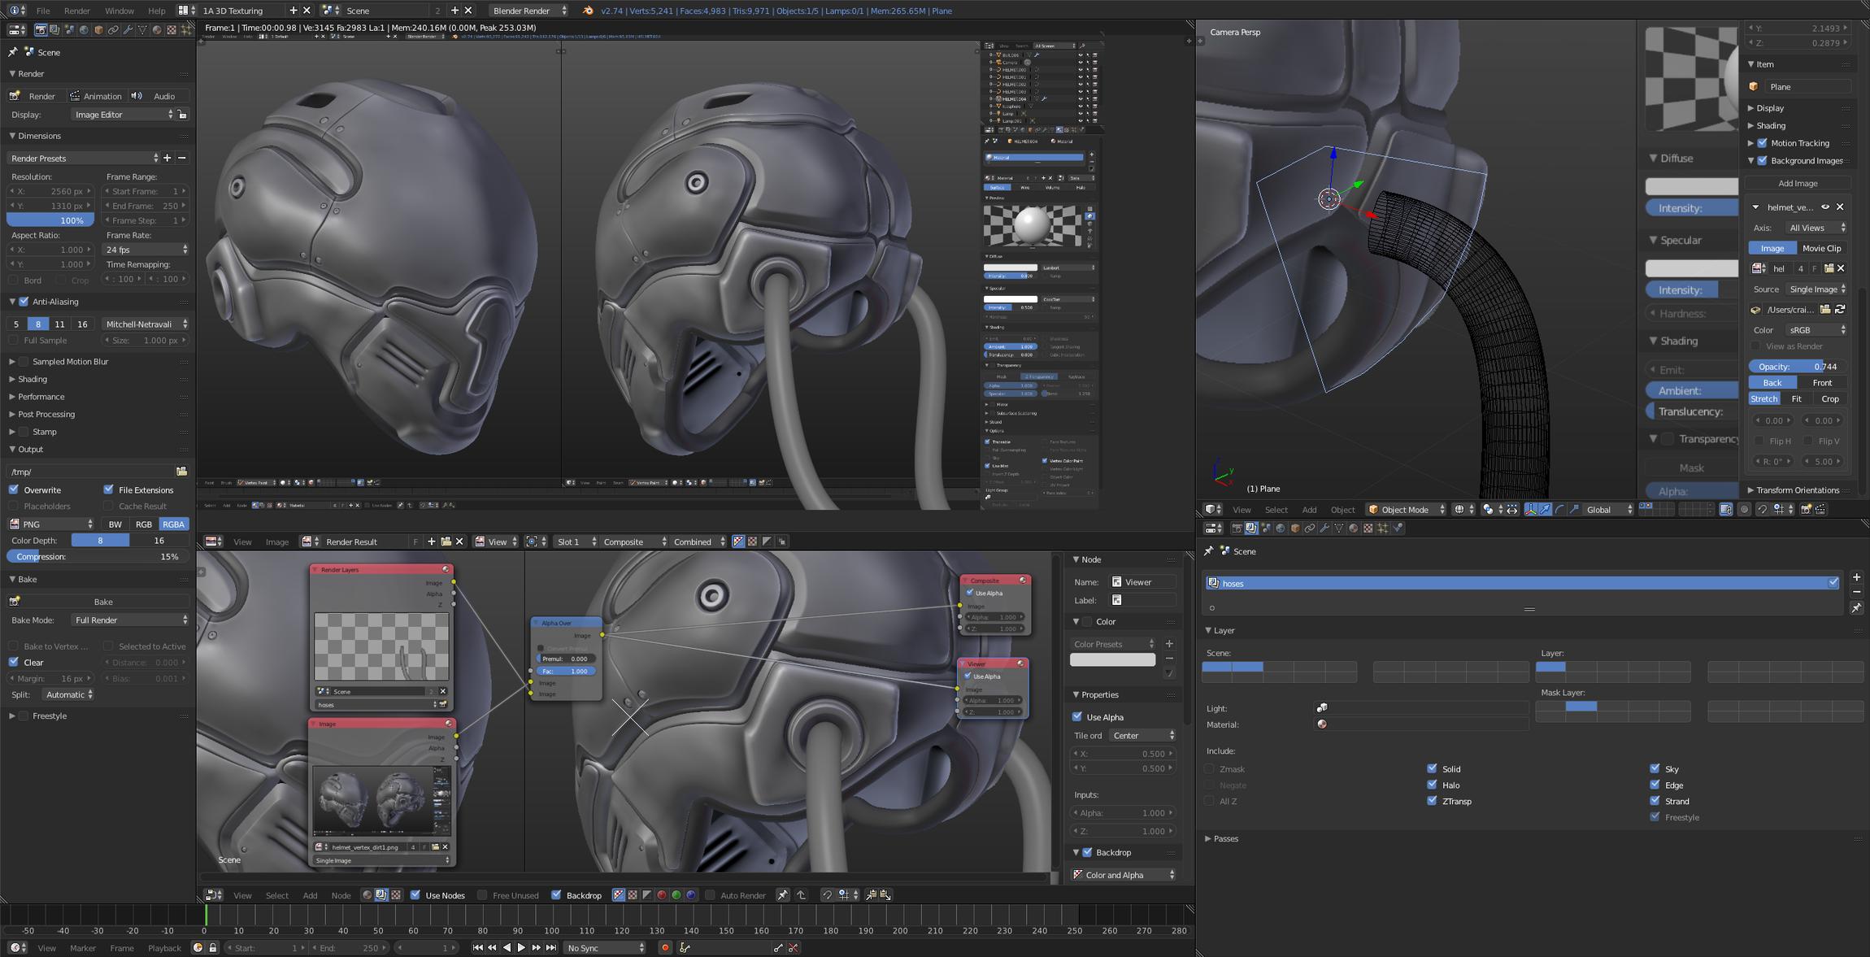Image resolution: width=1870 pixels, height=957 pixels.
Task: Open the Help menu in top bar
Action: (157, 11)
